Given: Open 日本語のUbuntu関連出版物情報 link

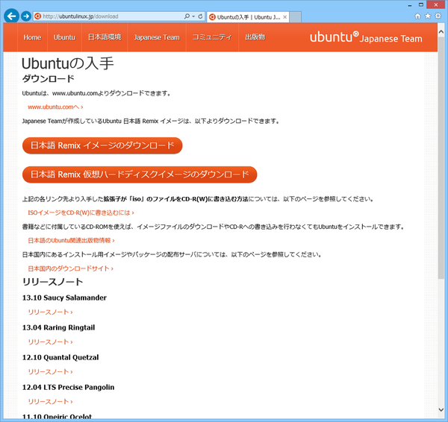Looking at the screenshot, I should coord(71,241).
